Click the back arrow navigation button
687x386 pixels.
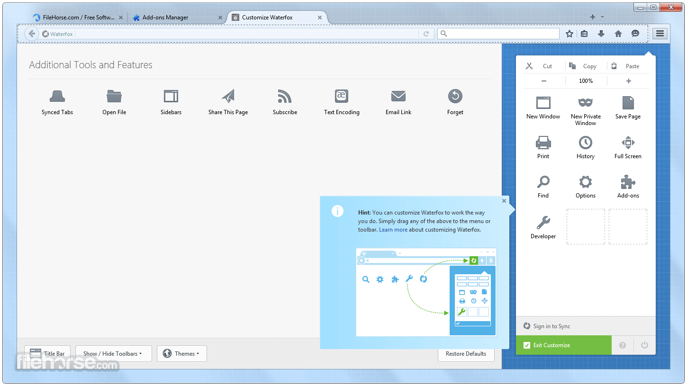[x=32, y=34]
